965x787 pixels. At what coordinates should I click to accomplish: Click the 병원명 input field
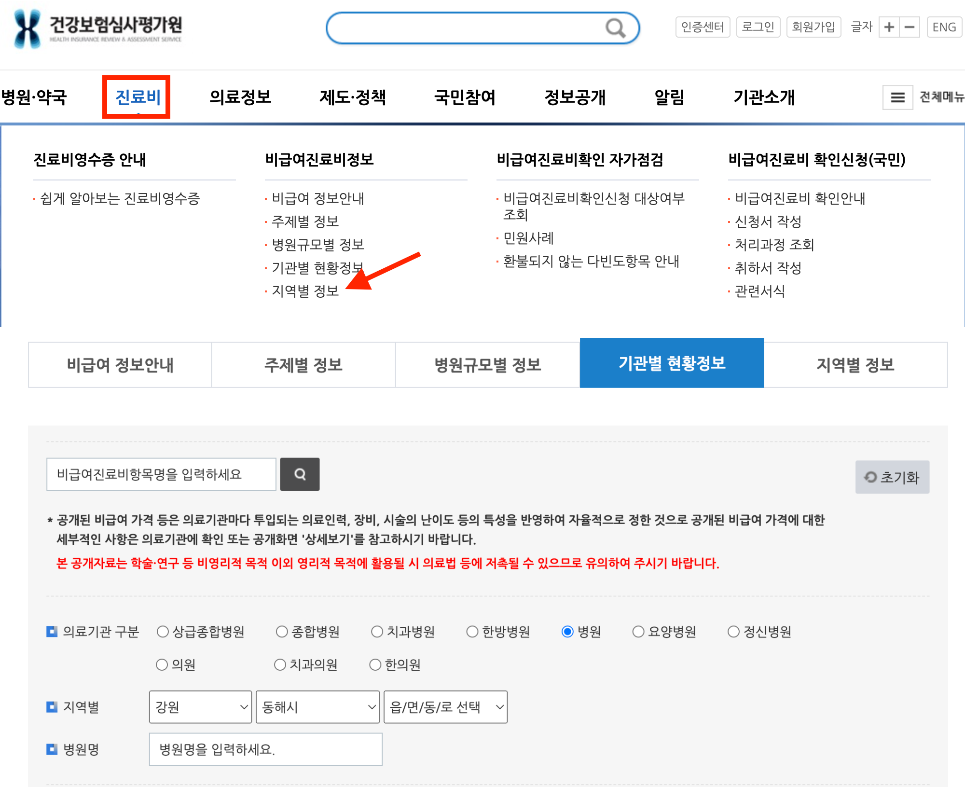coord(265,749)
